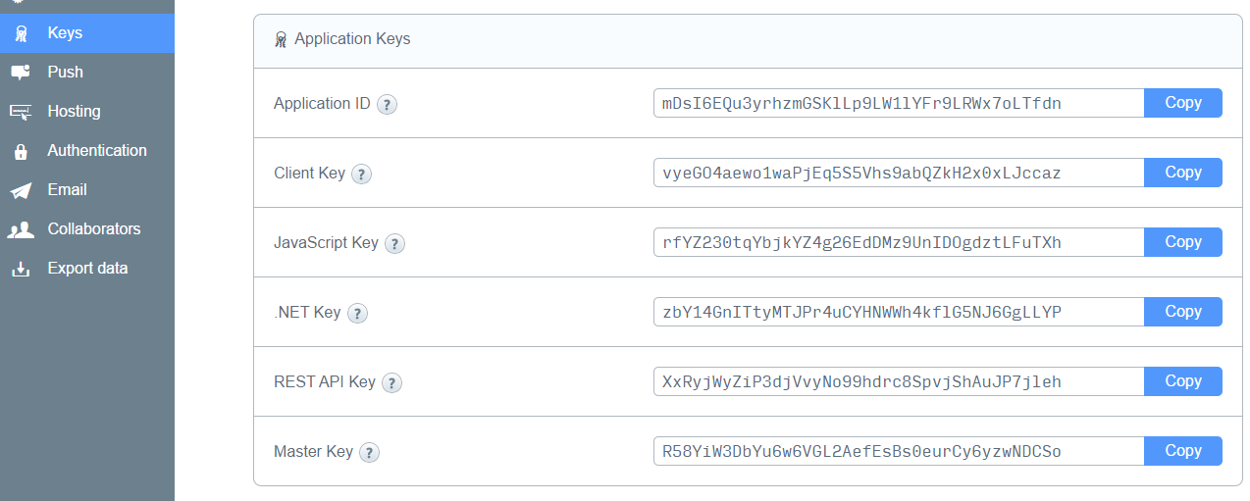Click the Hosting sidebar icon
This screenshot has width=1250, height=501.
(20, 112)
